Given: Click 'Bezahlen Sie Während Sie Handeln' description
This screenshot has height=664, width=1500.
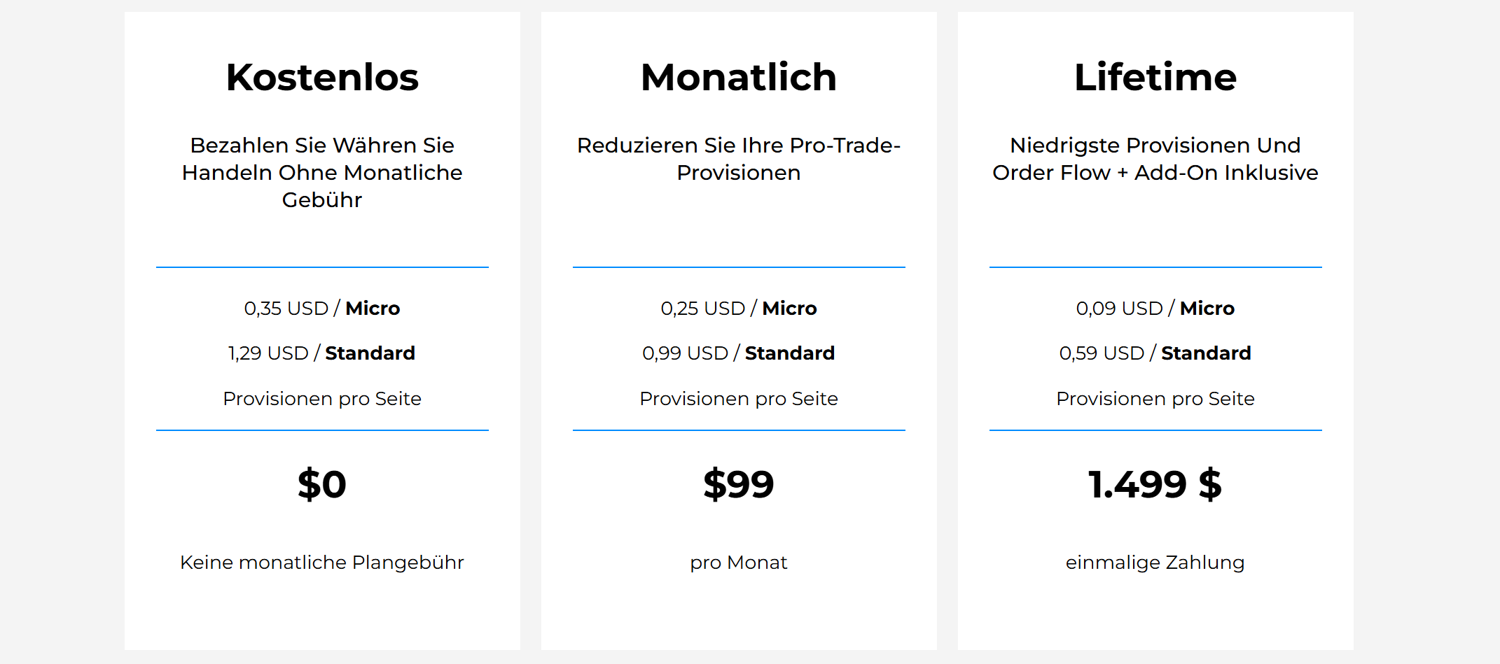Looking at the screenshot, I should tap(322, 172).
